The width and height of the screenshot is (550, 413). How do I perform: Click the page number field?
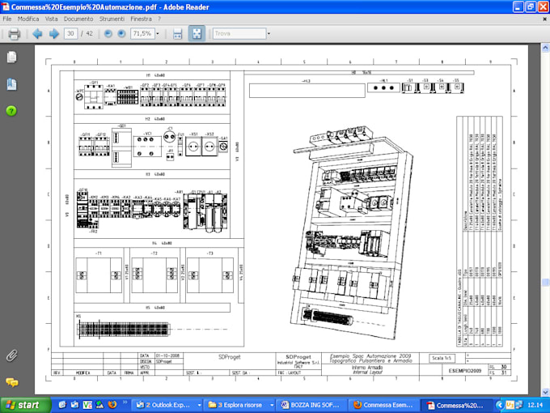pyautogui.click(x=71, y=34)
